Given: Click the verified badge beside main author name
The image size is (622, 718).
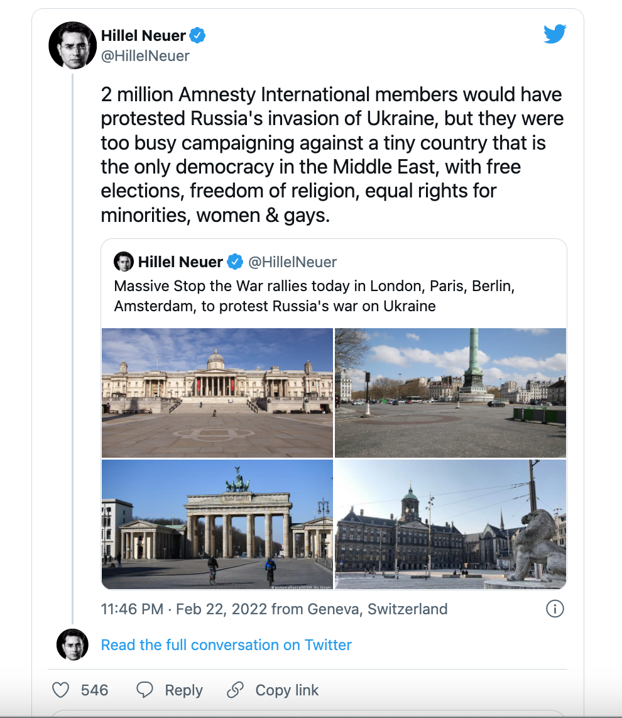Looking at the screenshot, I should pyautogui.click(x=197, y=35).
